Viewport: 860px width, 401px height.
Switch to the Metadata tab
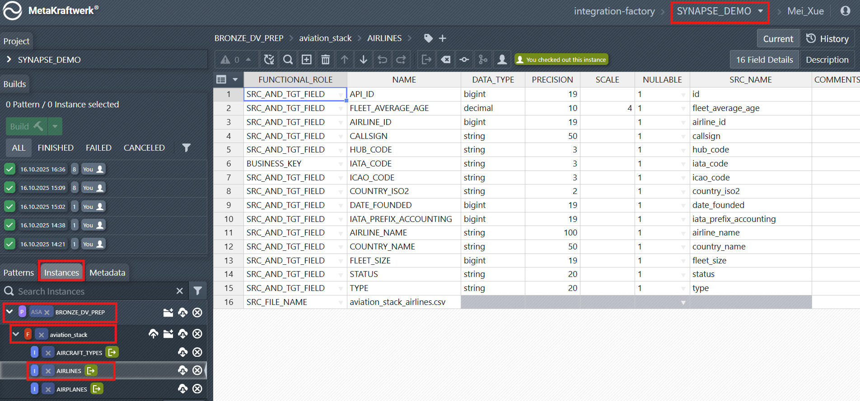point(107,272)
